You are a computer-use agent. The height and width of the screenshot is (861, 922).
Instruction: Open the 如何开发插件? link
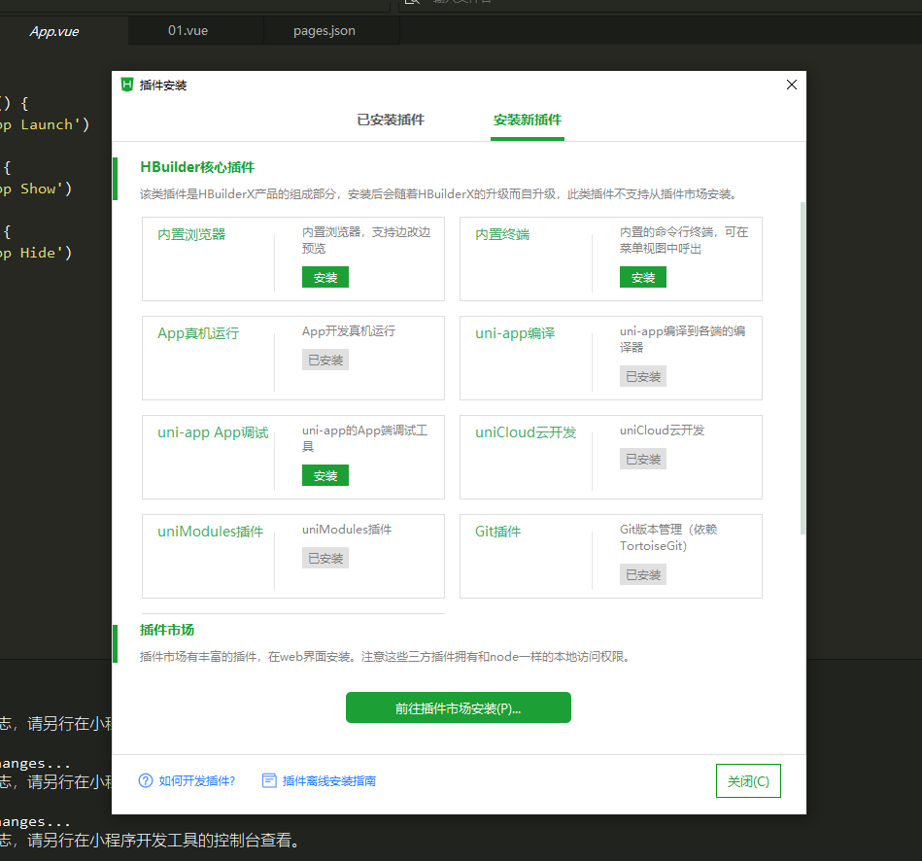197,781
